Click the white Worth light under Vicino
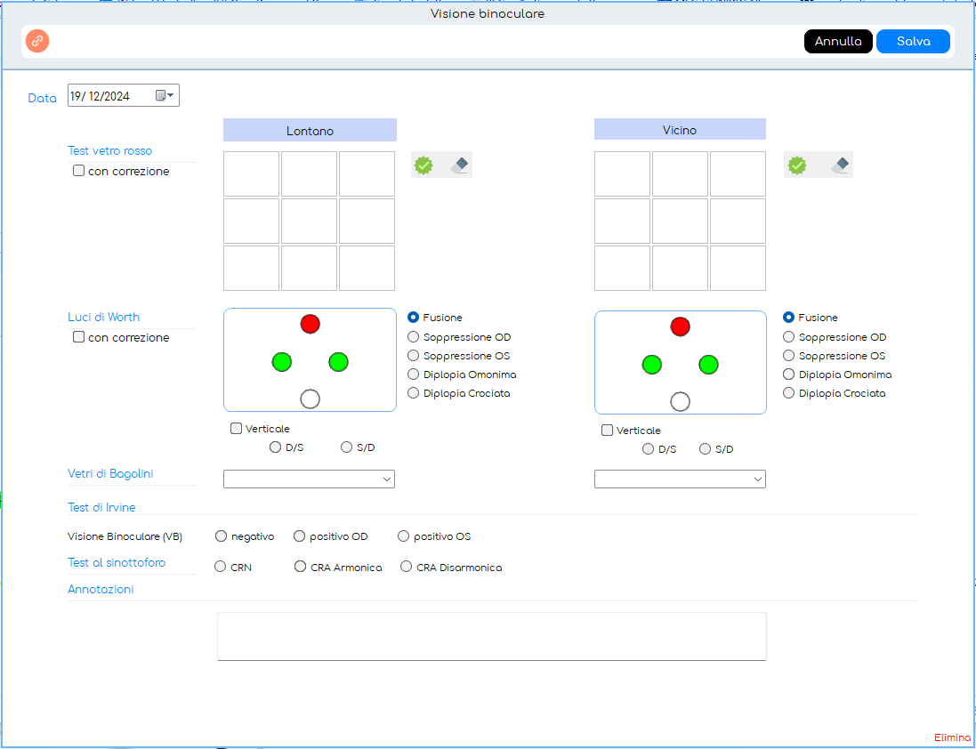This screenshot has height=749, width=976. point(680,402)
